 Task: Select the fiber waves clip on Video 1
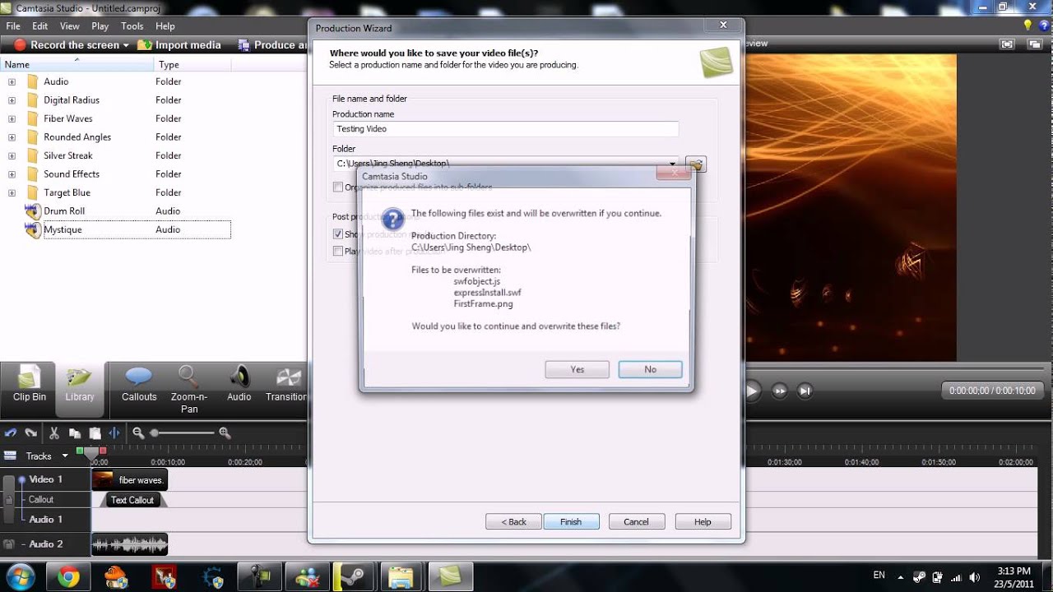pos(129,480)
